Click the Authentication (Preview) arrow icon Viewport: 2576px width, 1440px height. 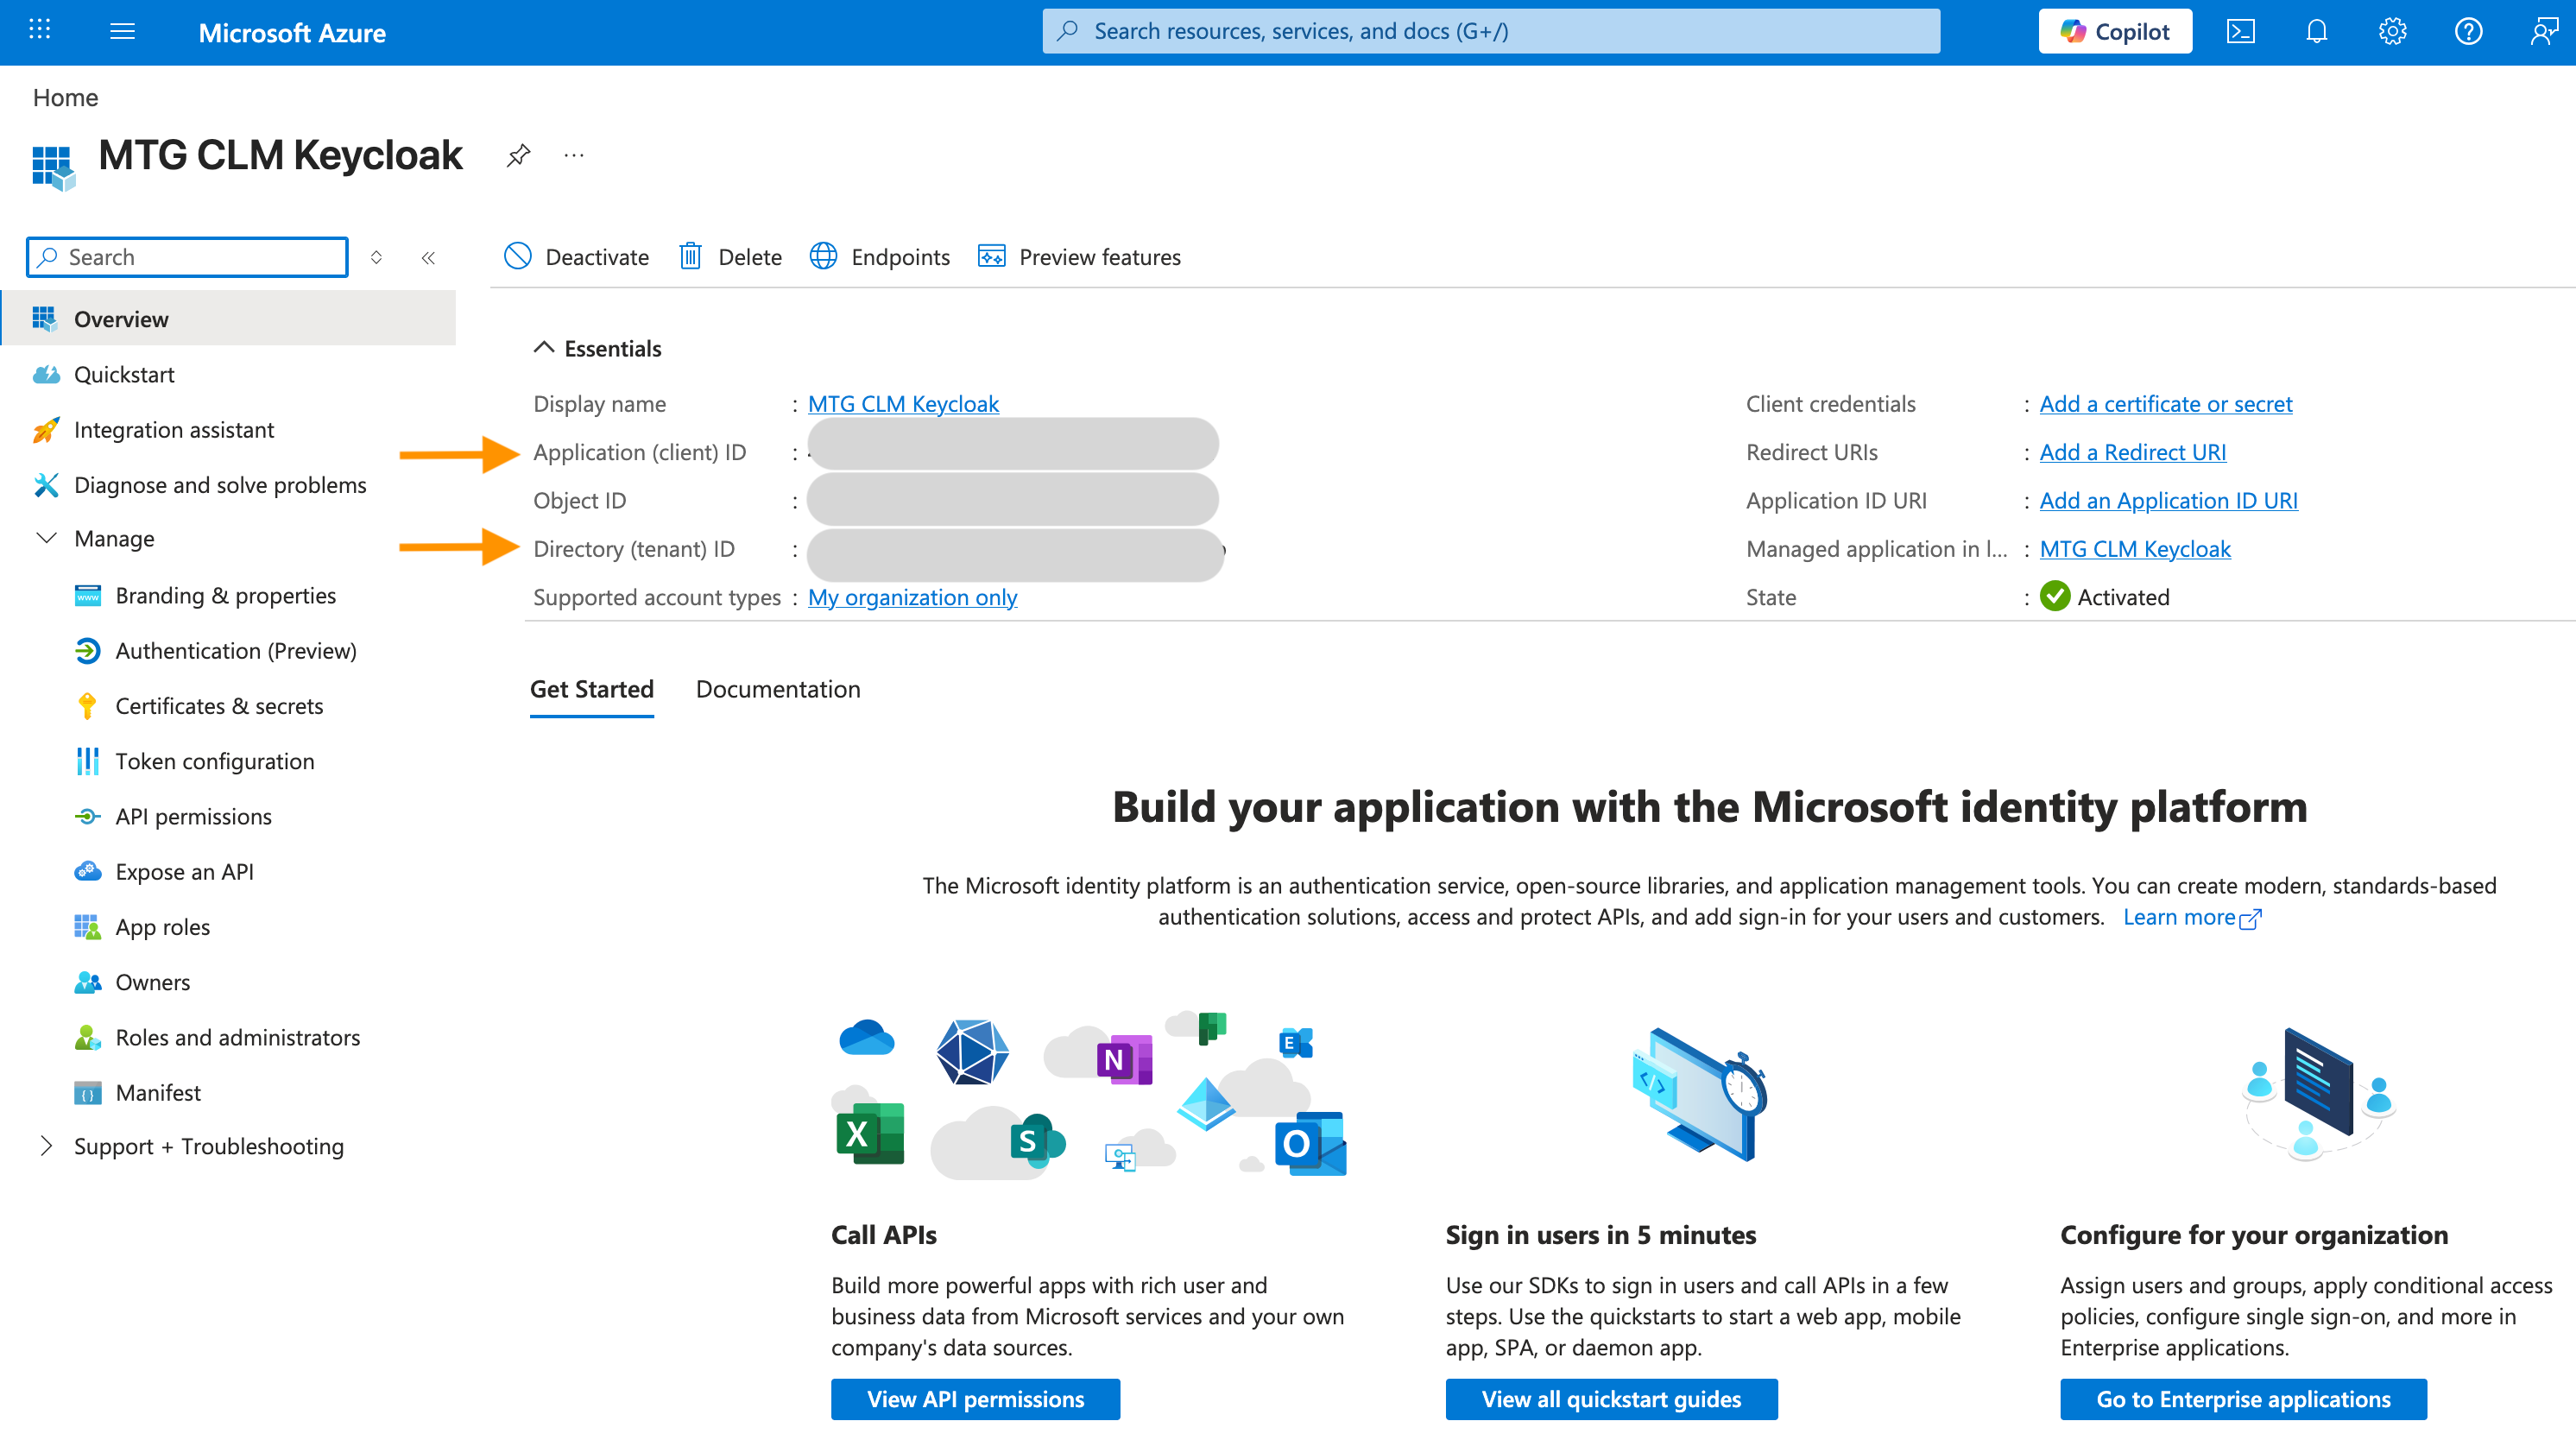coord(88,651)
